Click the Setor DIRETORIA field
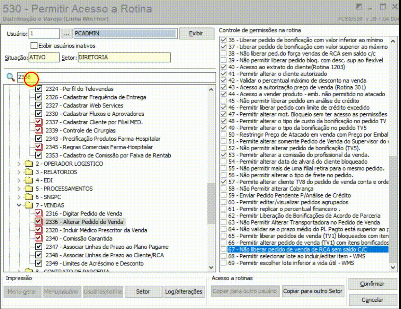 pyautogui.click(x=124, y=57)
